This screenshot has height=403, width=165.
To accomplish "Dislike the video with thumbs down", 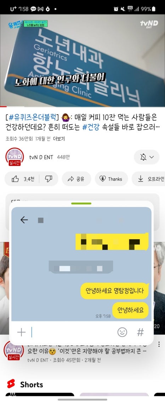I will pyautogui.click(x=49, y=179).
